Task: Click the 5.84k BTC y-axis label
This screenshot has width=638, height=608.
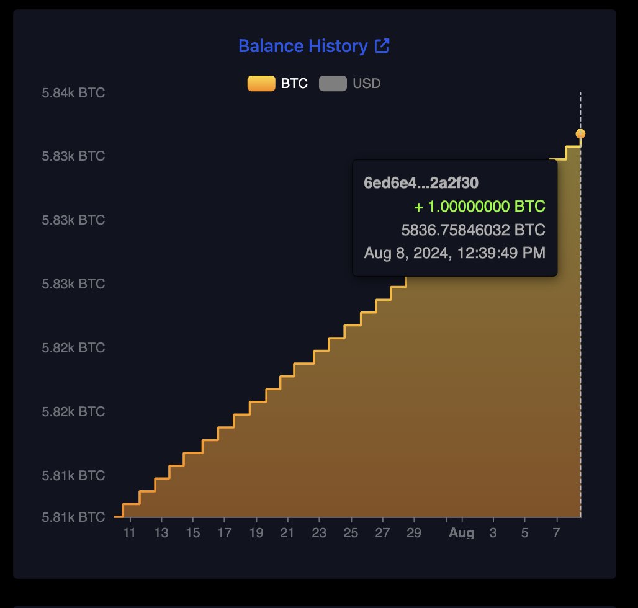Action: pos(73,92)
